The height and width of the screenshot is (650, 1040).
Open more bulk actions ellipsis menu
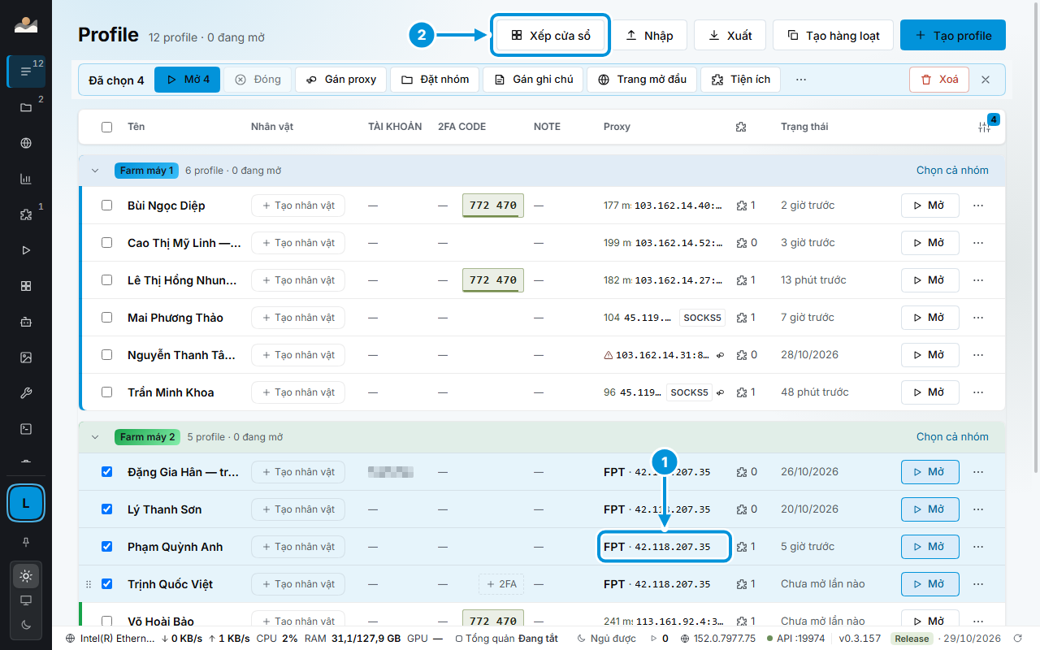(x=801, y=80)
